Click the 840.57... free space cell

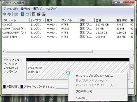click(x=122, y=25)
